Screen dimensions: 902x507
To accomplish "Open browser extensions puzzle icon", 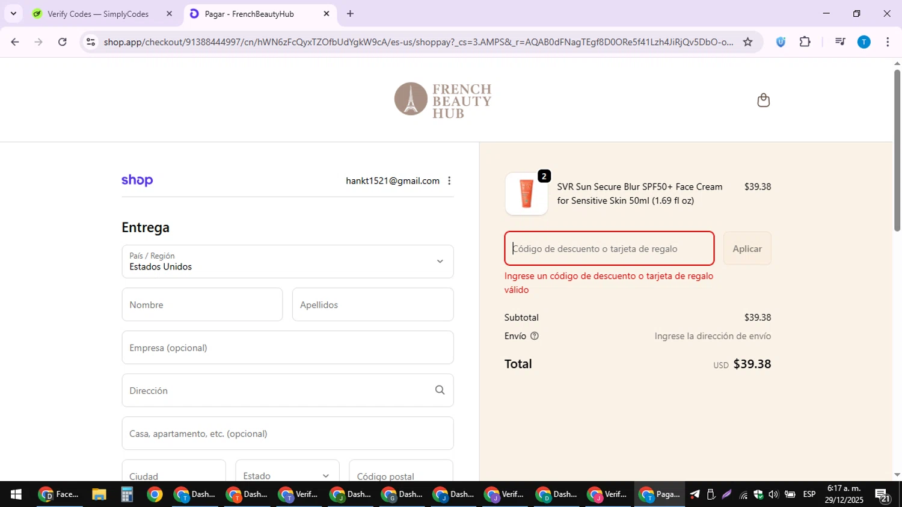I will 805,42.
